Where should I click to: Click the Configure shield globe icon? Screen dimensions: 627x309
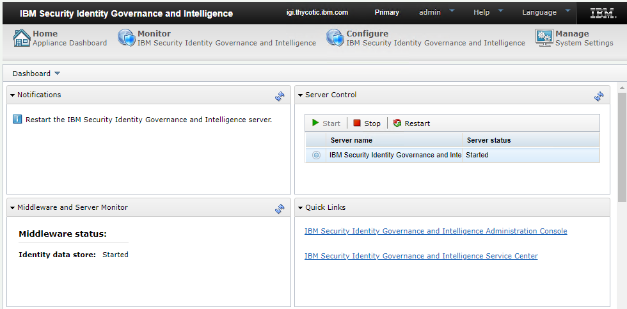point(335,38)
